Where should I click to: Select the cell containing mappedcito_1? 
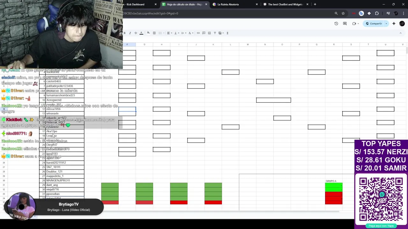(x=65, y=176)
